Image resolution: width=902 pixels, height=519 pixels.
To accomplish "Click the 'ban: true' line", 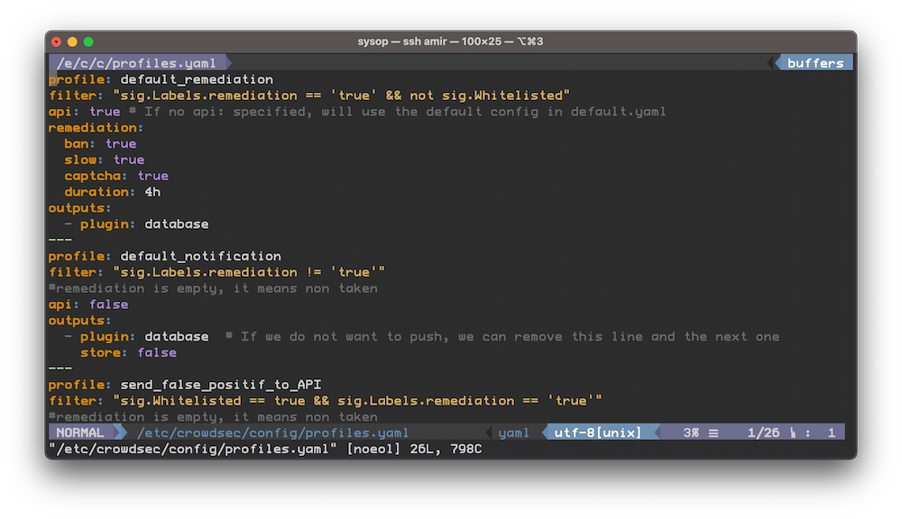I will coord(100,143).
